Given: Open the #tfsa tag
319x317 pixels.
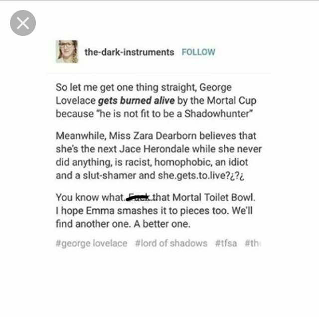Looking at the screenshot, I should (x=226, y=243).
